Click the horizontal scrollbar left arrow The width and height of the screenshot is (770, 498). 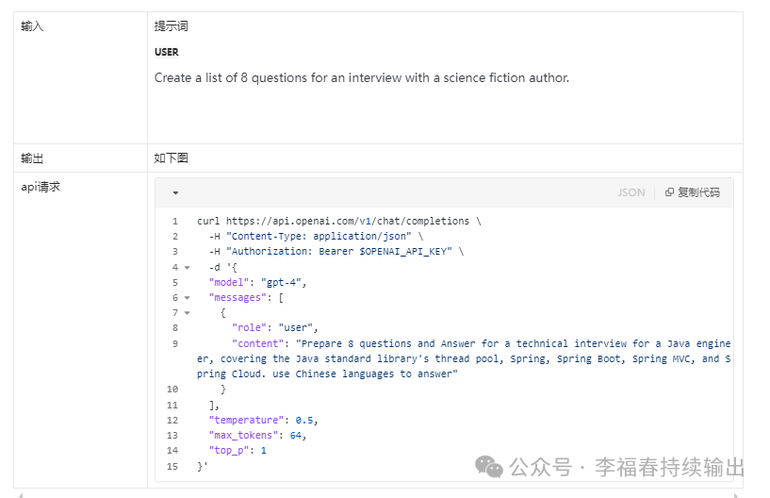point(20,495)
